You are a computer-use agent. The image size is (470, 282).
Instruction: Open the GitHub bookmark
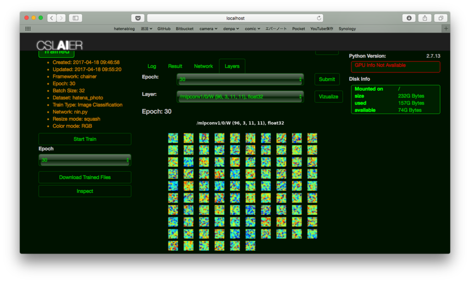click(x=164, y=29)
